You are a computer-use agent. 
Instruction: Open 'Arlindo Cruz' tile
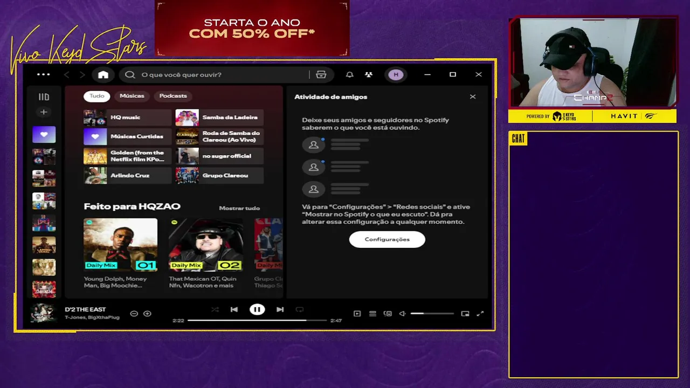(128, 176)
